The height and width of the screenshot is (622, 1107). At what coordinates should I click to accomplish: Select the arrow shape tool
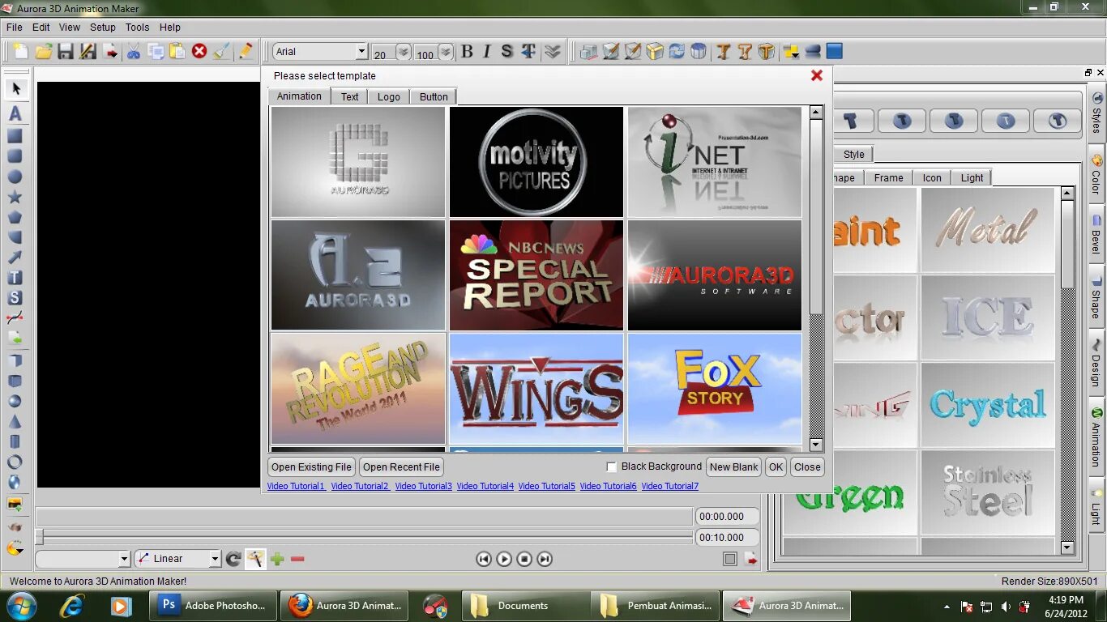point(15,258)
